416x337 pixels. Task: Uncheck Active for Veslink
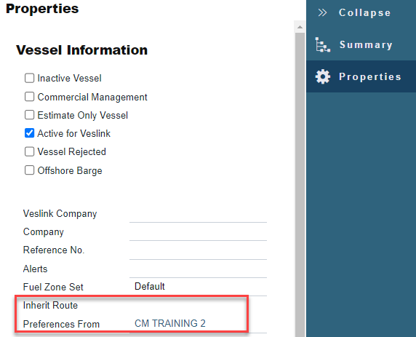[29, 133]
